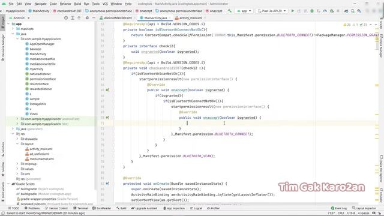Open Project panel gear options
This screenshot has width=384, height=216.
pyautogui.click(x=87, y=18)
